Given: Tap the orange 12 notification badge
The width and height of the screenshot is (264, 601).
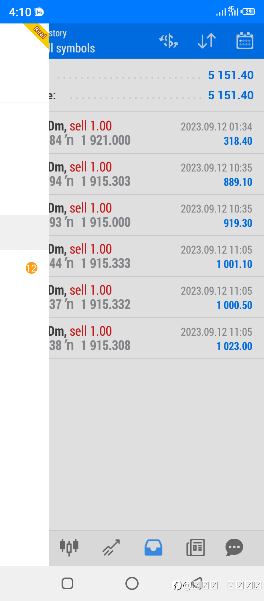Looking at the screenshot, I should coord(32,268).
